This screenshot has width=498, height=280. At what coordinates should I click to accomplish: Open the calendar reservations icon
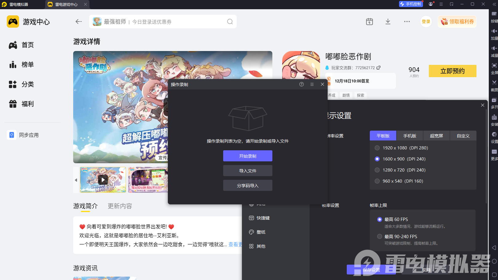click(370, 22)
